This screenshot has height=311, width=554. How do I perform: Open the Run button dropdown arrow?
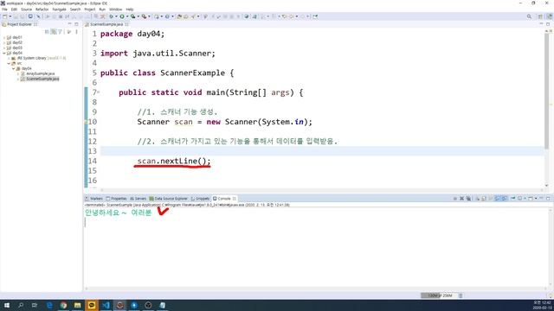coord(127,16)
